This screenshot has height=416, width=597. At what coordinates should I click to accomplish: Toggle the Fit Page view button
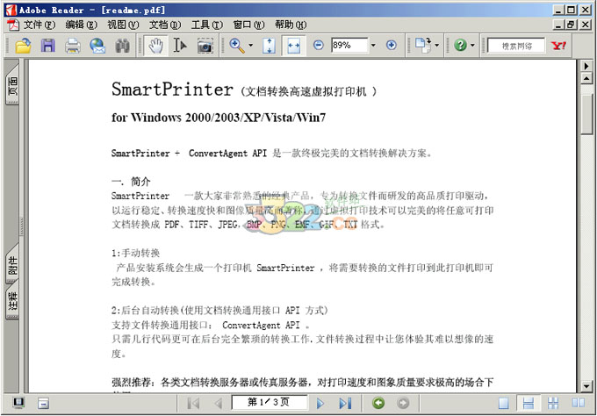[269, 46]
